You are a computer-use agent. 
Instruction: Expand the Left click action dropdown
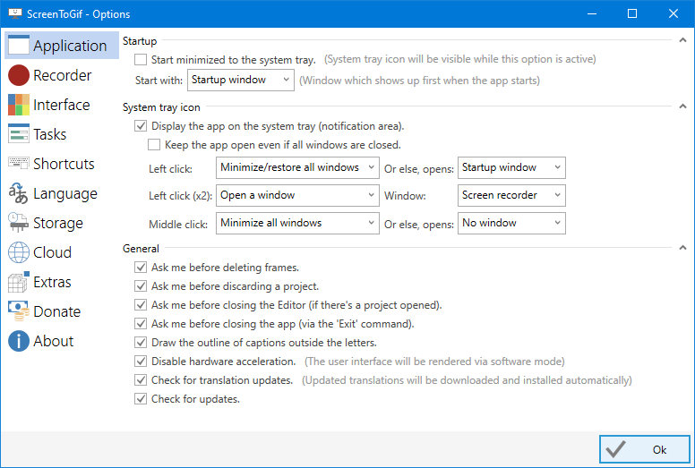pos(297,167)
